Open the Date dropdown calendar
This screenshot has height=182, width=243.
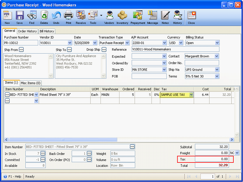[95, 43]
